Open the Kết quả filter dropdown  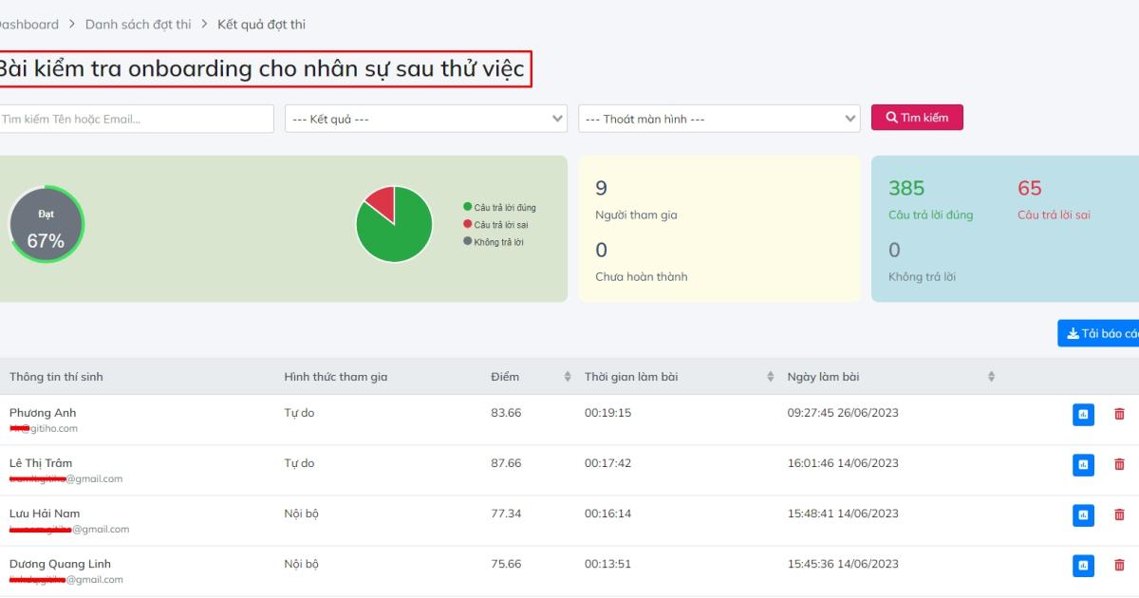pyautogui.click(x=426, y=119)
